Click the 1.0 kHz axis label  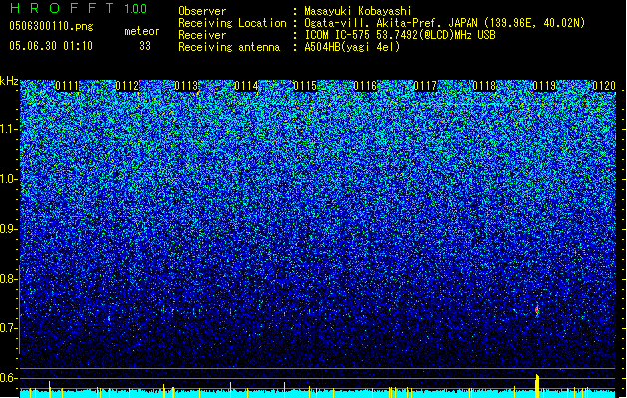click(9, 179)
